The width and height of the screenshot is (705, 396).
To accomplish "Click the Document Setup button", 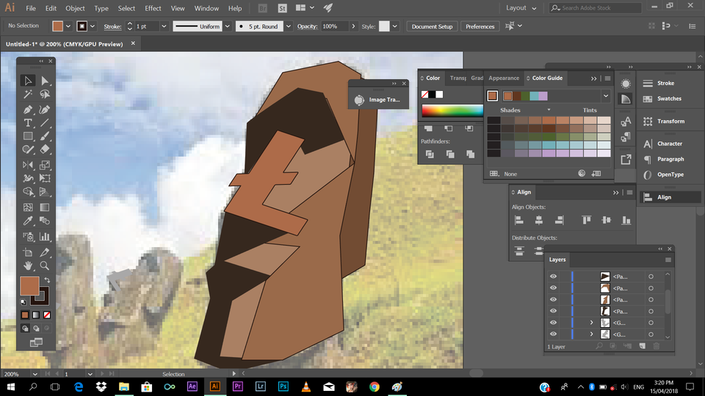I will click(432, 26).
